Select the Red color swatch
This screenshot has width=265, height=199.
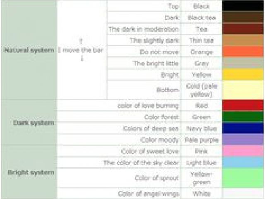pyautogui.click(x=243, y=106)
